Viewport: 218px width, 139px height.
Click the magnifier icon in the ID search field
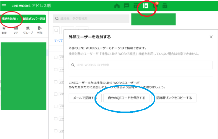(73, 65)
